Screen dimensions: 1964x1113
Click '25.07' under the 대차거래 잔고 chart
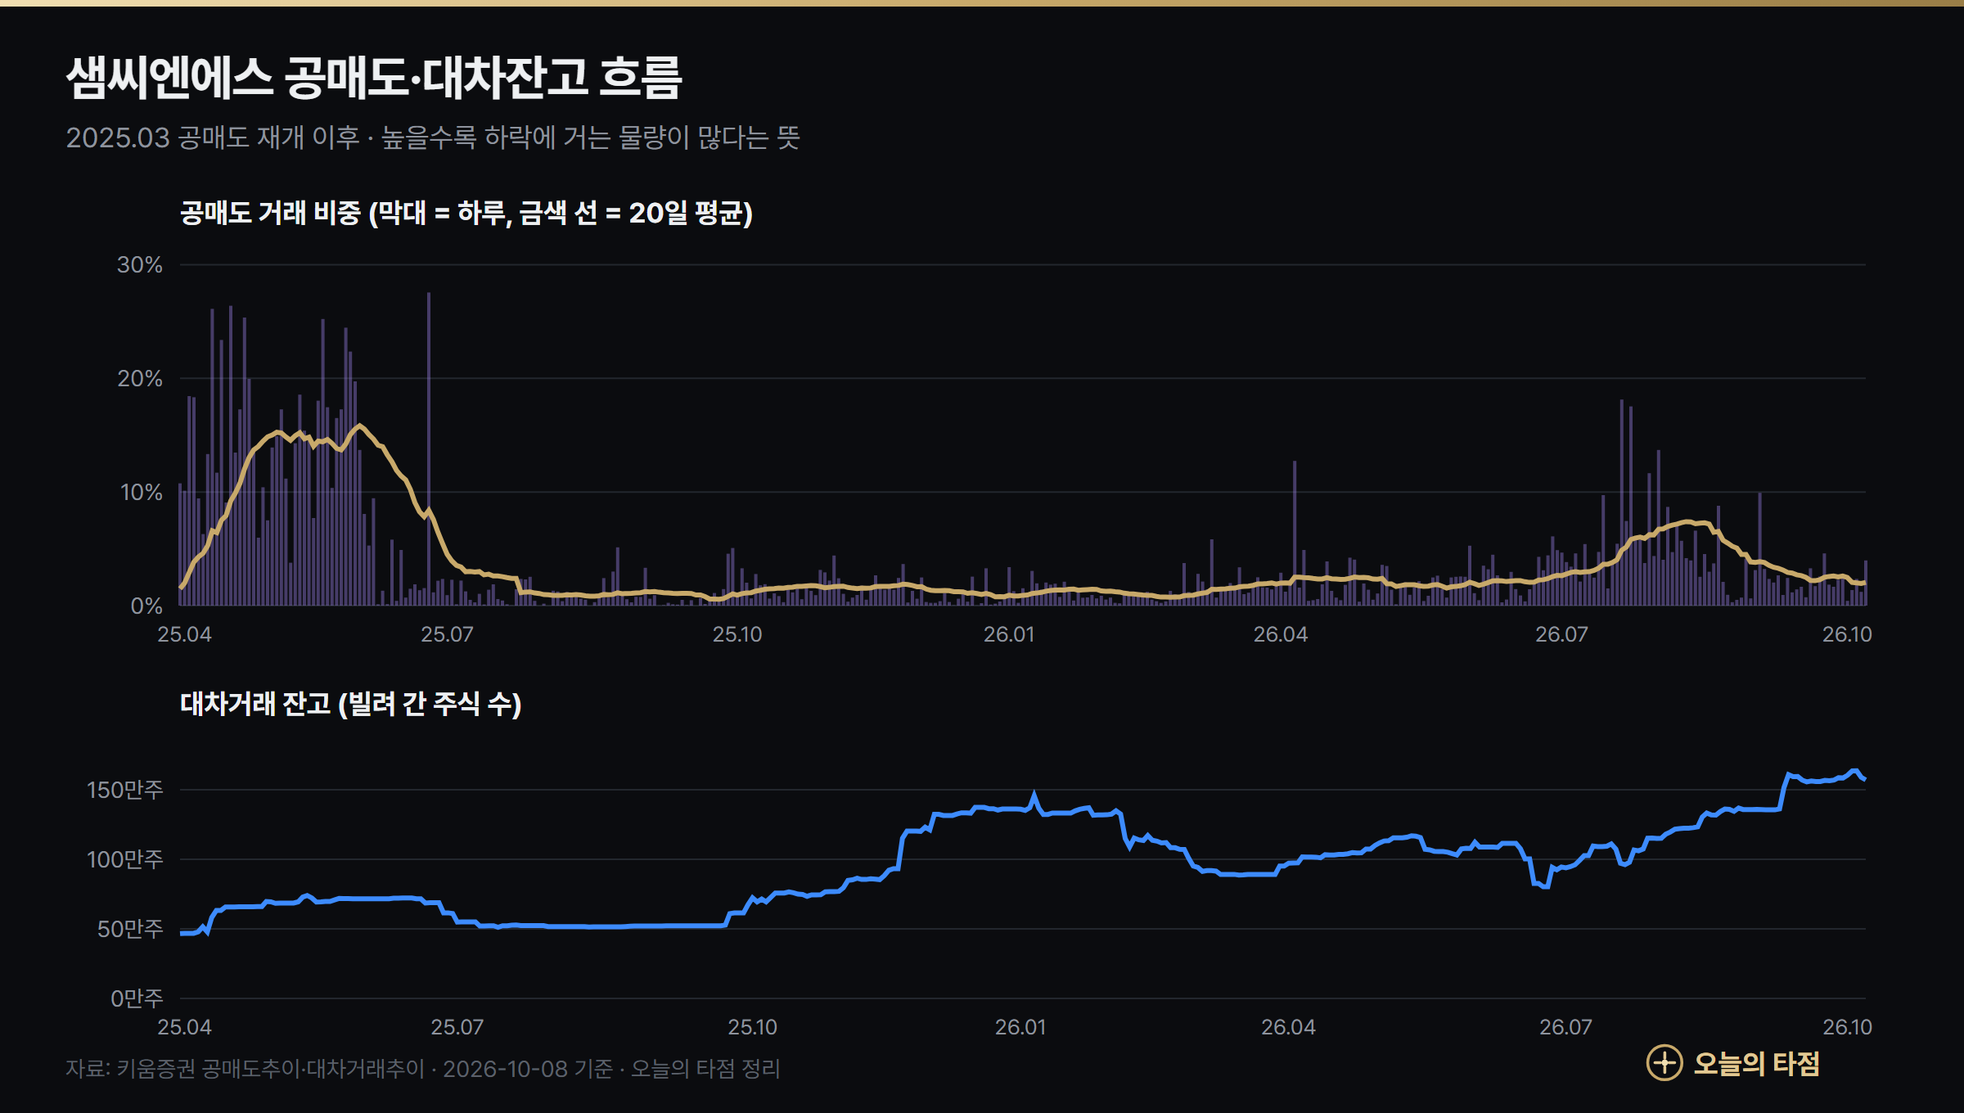(x=457, y=1027)
